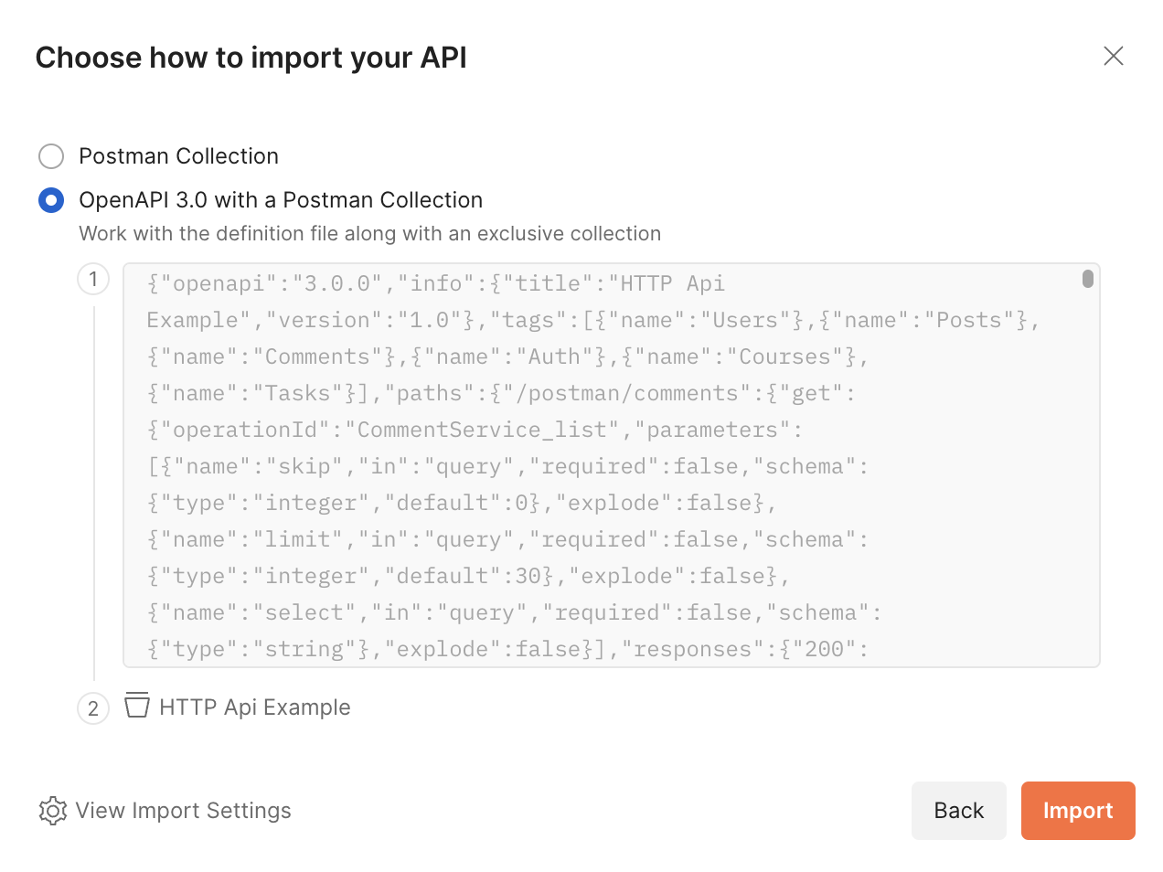Click the close cross in the top corner
This screenshot has width=1163, height=872.
pyautogui.click(x=1114, y=56)
